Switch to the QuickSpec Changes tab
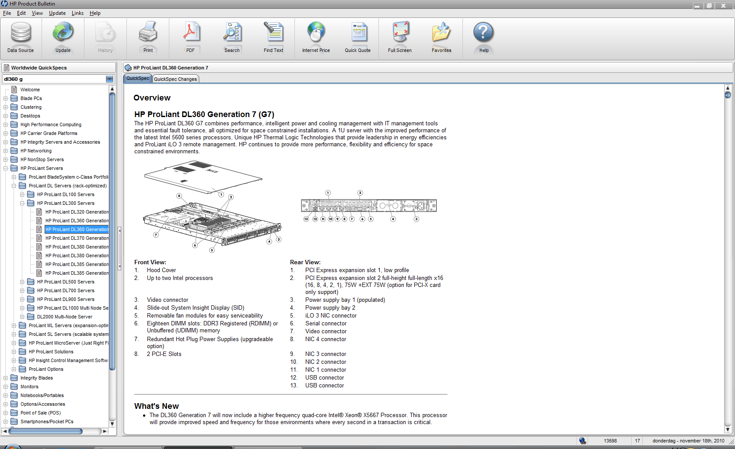735x449 pixels. (x=175, y=79)
